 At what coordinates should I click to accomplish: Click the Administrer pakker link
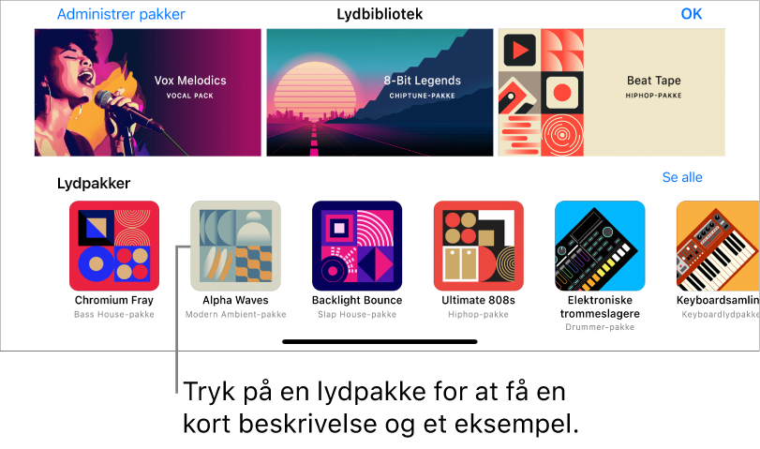121,14
